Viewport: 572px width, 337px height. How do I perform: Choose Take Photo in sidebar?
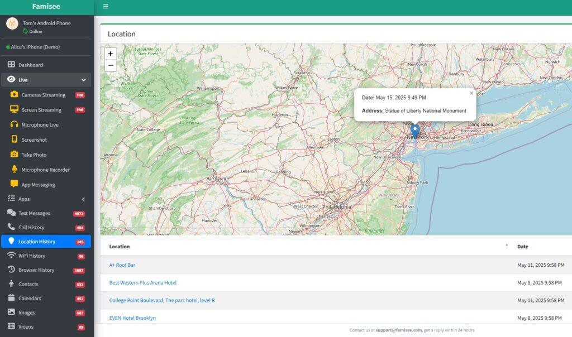tap(34, 155)
